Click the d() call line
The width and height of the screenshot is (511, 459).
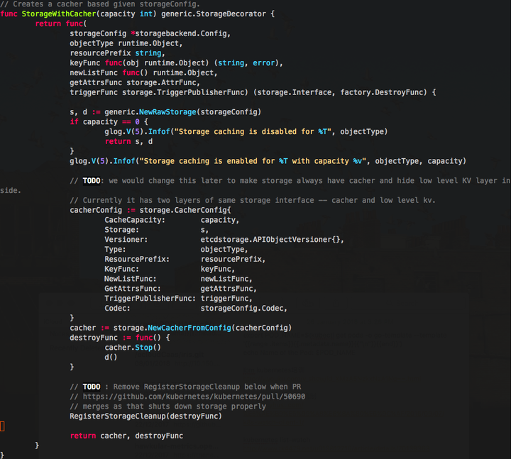point(111,357)
